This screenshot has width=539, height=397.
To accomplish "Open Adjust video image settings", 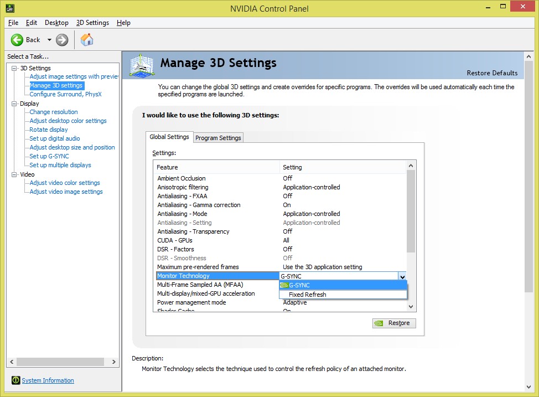I will click(x=66, y=192).
